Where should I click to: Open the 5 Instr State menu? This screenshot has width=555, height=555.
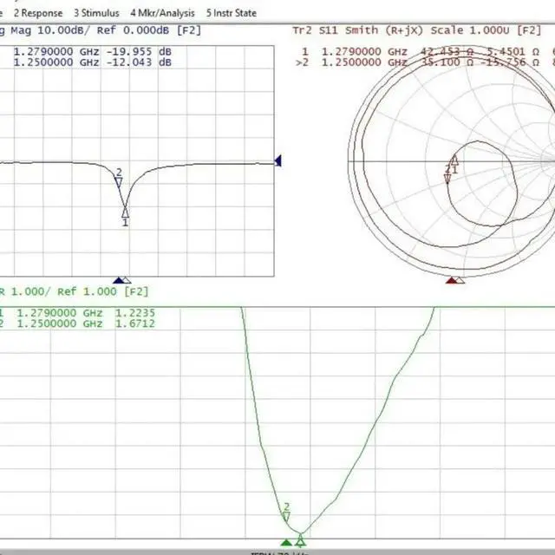pyautogui.click(x=231, y=13)
